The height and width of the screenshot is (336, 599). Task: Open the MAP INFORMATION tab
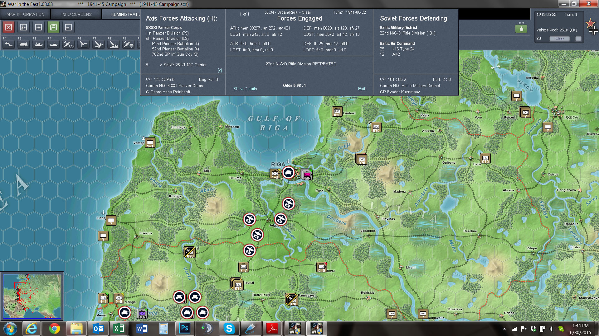(25, 14)
